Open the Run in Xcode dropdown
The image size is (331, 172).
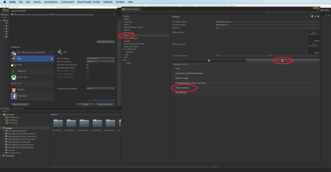(x=100, y=58)
